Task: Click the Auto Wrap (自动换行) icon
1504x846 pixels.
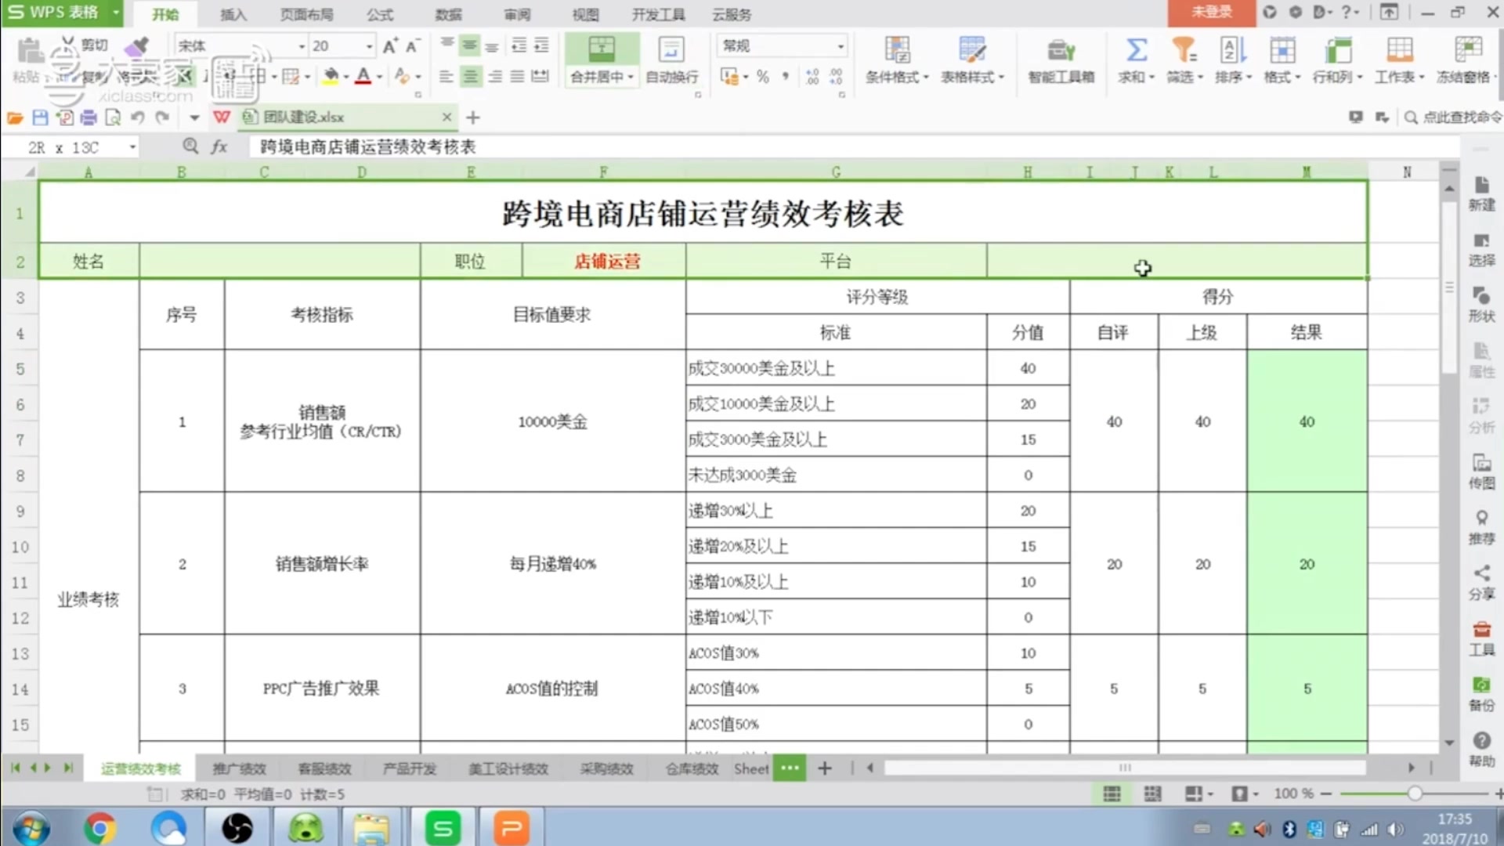Action: coord(671,49)
